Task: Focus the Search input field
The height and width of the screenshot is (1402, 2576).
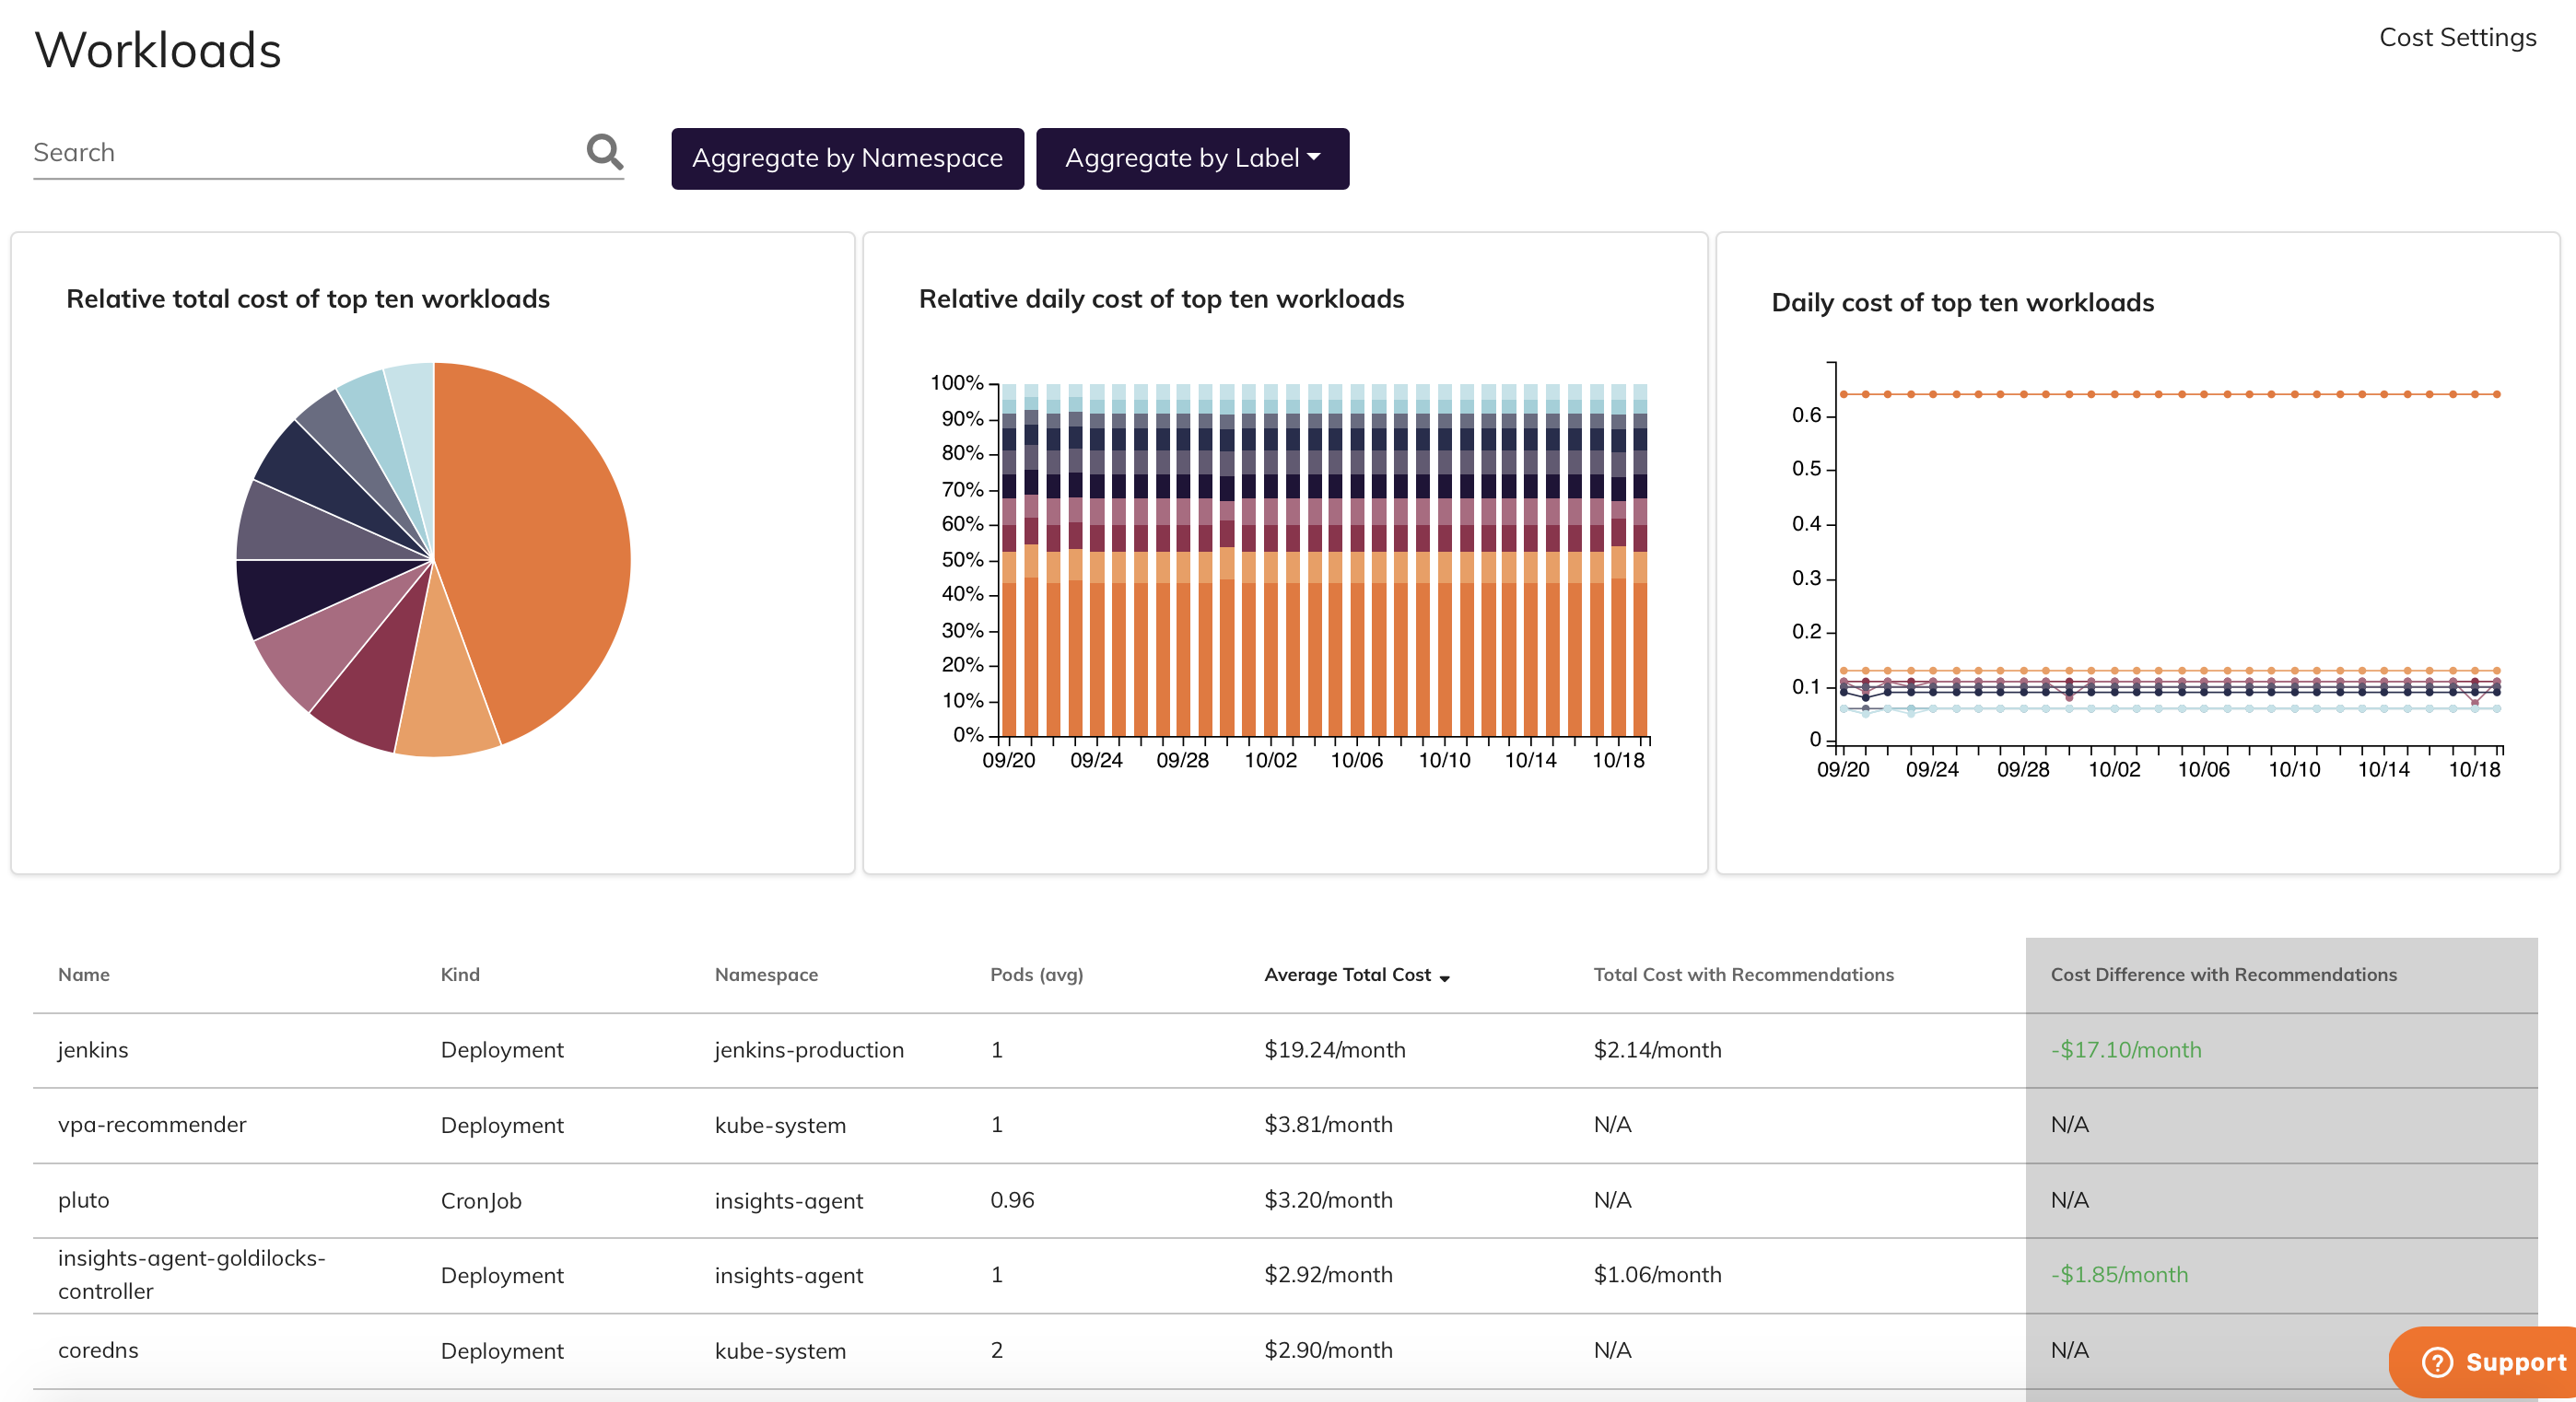Action: coord(300,152)
